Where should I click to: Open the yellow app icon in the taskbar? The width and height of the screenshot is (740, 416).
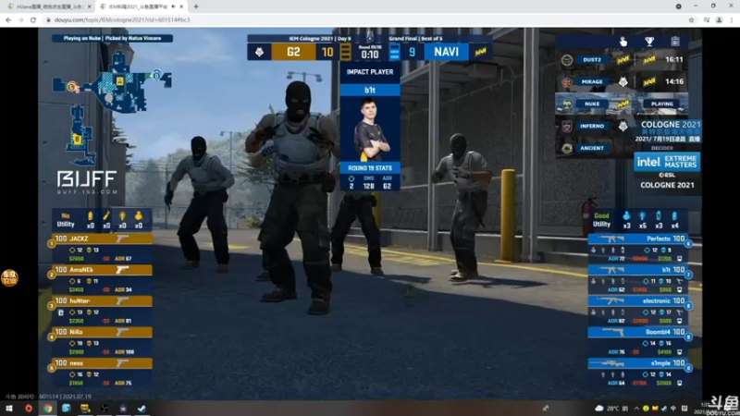tap(85, 409)
